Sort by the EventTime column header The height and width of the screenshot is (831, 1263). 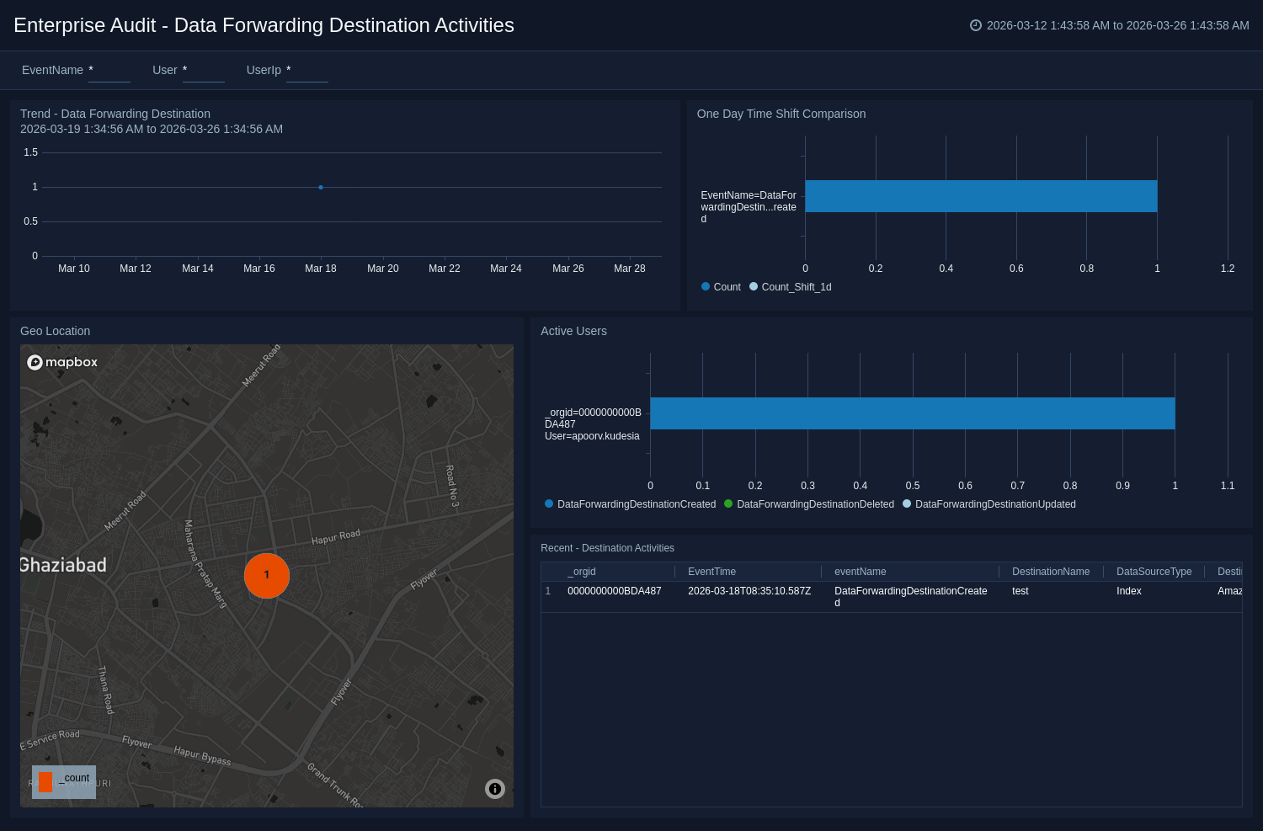711,572
